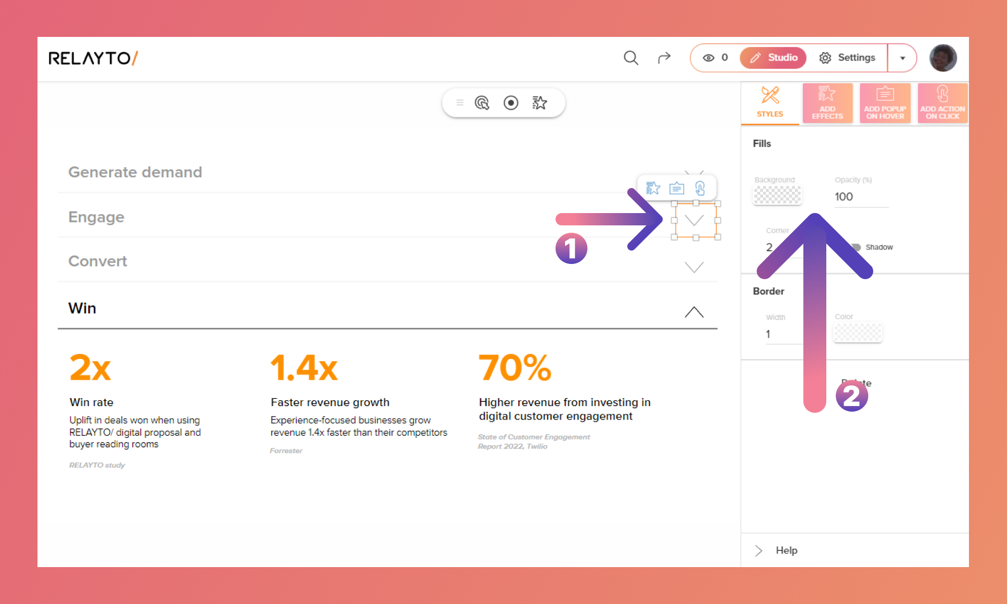Open the dropdown caret beside Settings
Viewport: 1007px width, 604px height.
point(902,58)
